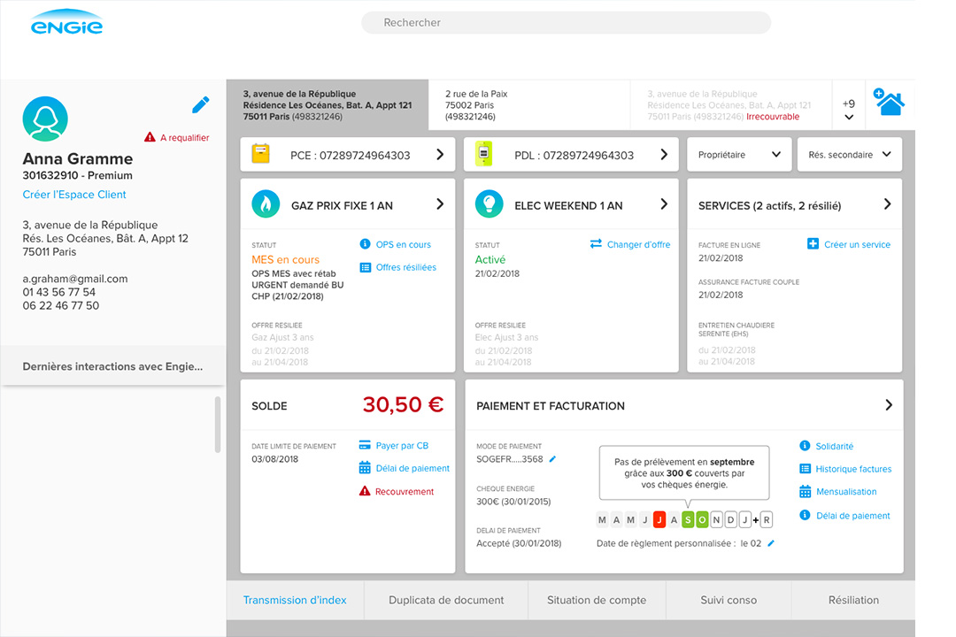Open Dernières interactions avec Engie section
The image size is (956, 637).
(112, 366)
